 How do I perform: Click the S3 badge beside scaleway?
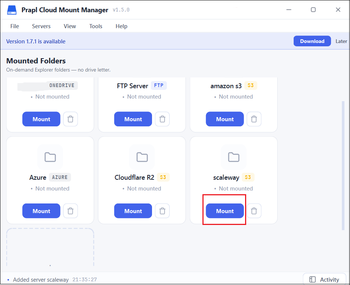(248, 177)
